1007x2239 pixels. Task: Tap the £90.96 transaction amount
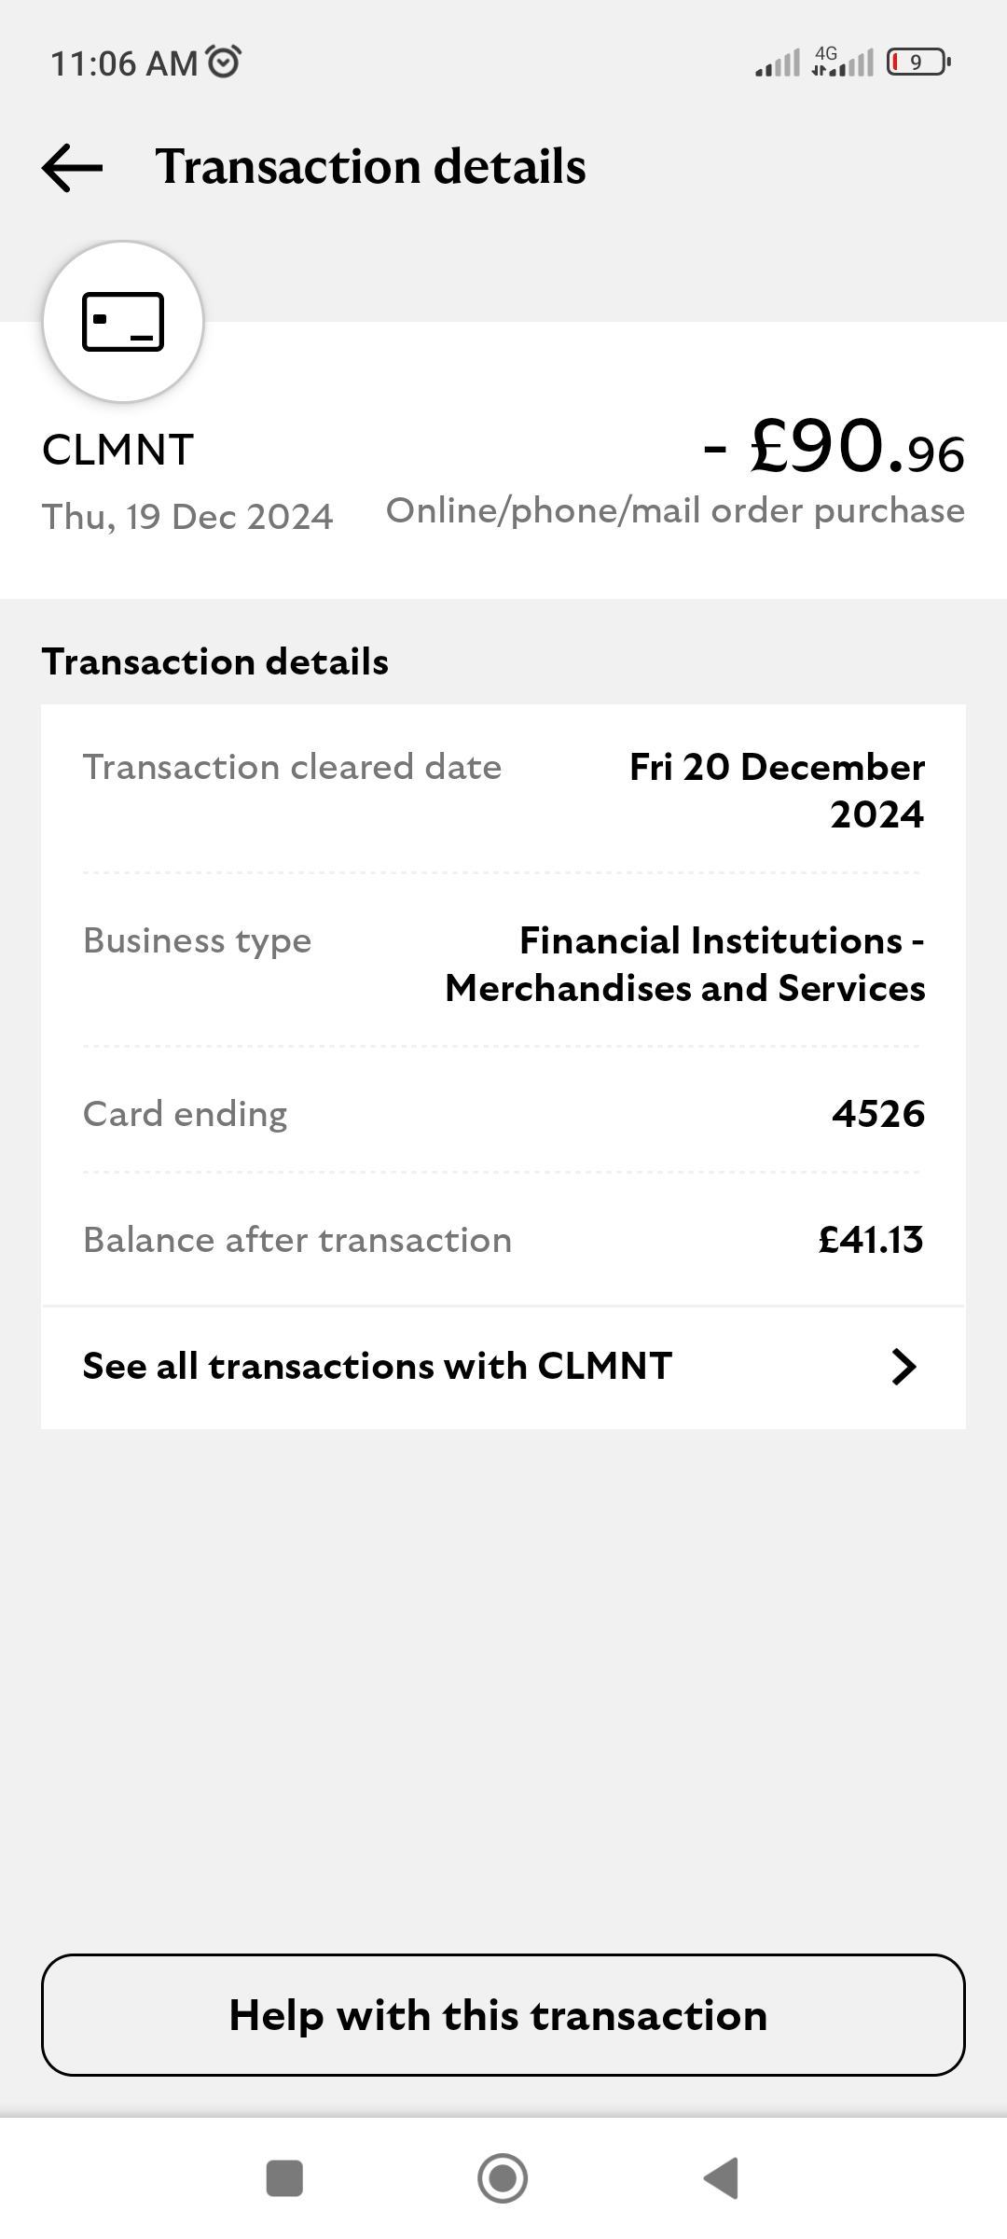[x=835, y=448]
